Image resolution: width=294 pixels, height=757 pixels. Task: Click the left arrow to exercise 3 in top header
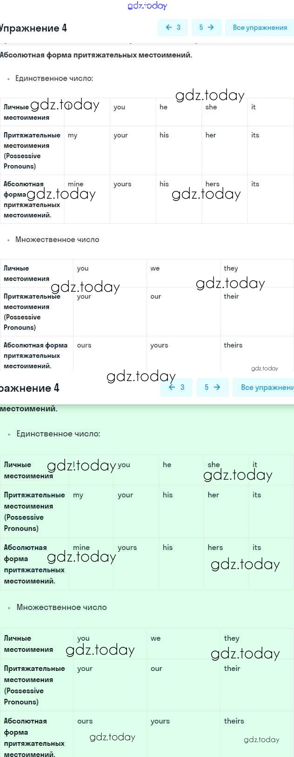click(x=173, y=27)
